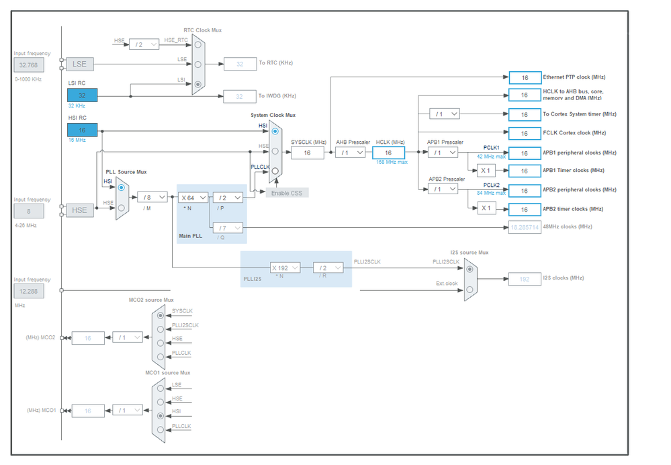This screenshot has width=671, height=465.
Task: Open the MCO2 /1 prescaler dropdown
Action: point(128,337)
